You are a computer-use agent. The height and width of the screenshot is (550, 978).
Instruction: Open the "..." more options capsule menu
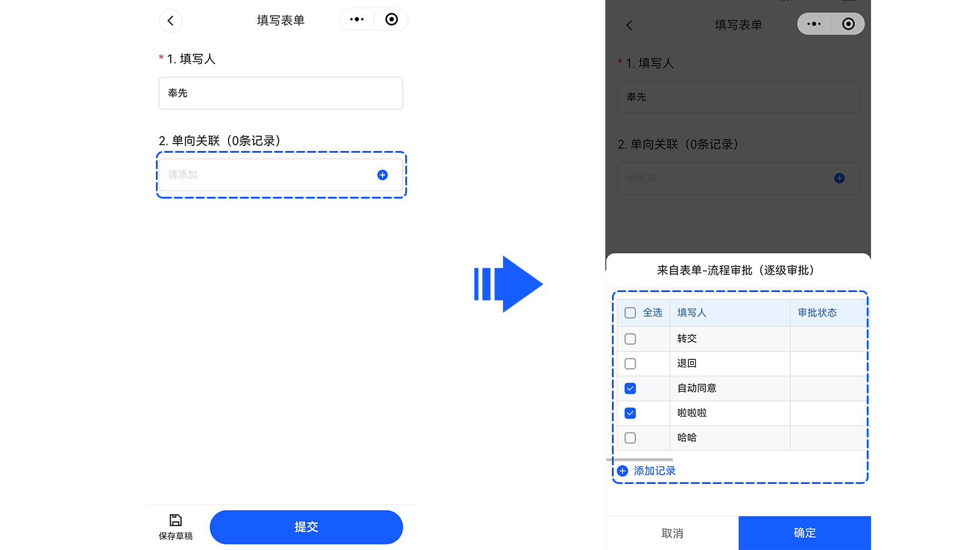pos(356,19)
